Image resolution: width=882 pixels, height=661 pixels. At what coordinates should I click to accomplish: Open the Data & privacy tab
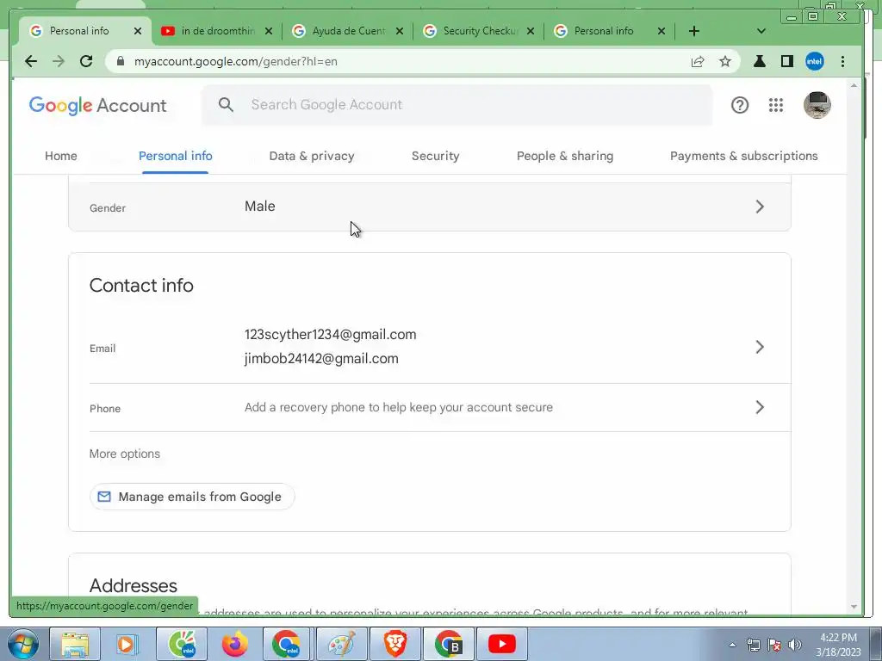312,156
